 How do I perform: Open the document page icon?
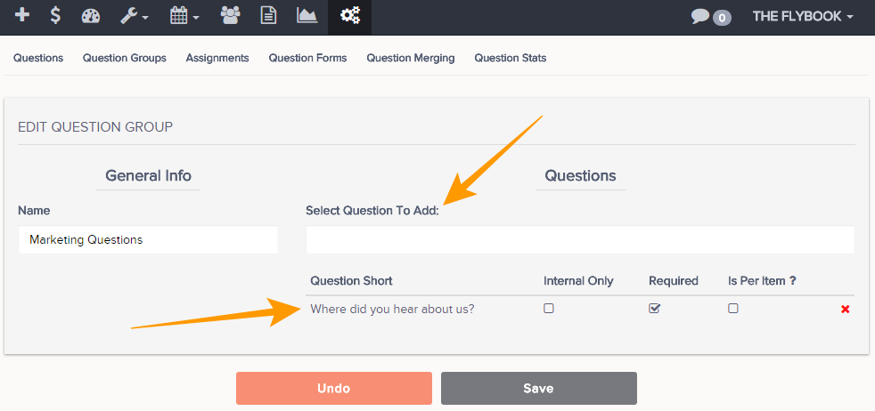pos(269,16)
